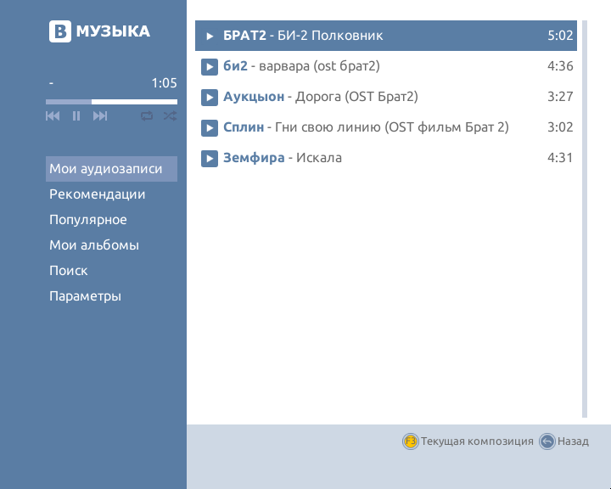
Task: Play Земфира - Искала track icon
Action: [210, 158]
